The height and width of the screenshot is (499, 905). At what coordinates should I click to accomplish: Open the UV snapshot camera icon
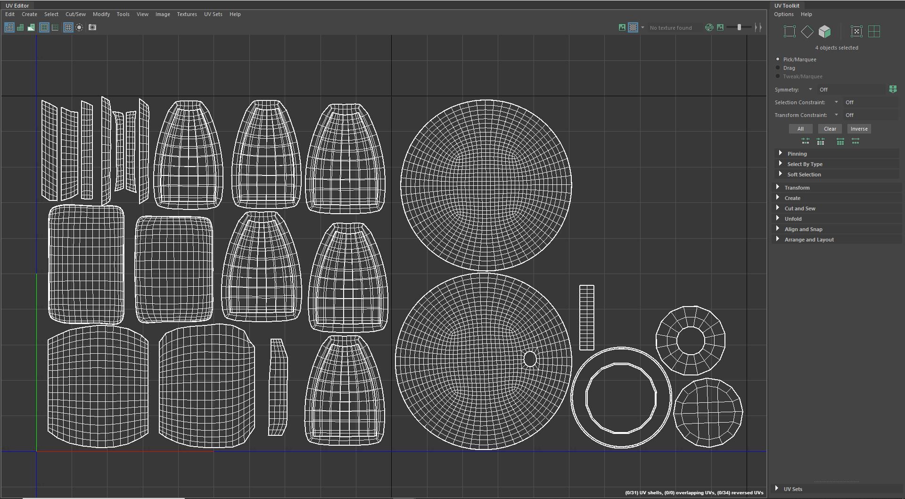coord(92,27)
